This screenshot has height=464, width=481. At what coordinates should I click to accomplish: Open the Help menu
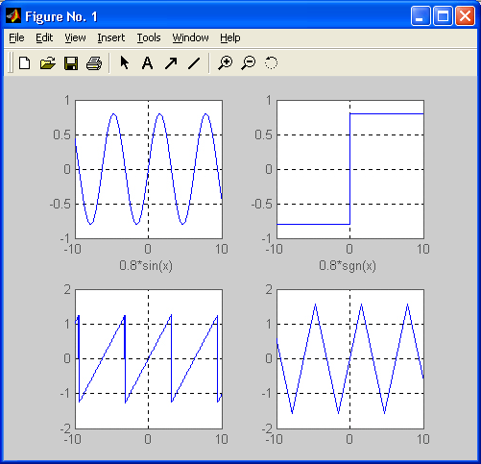pyautogui.click(x=230, y=37)
